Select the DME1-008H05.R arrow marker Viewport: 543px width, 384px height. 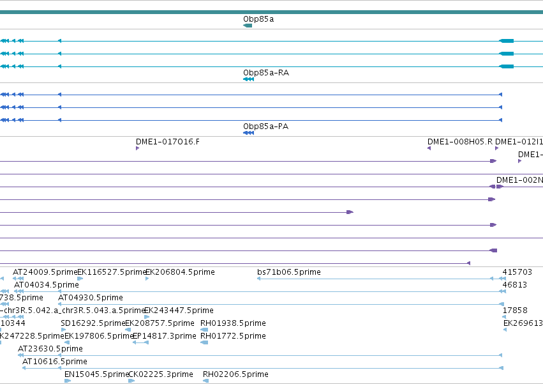click(x=429, y=148)
